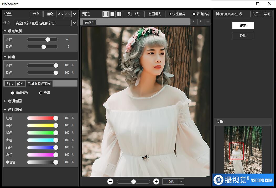Click the undo arrow icon
Screen dimensions: 276x188
tap(60, 14)
